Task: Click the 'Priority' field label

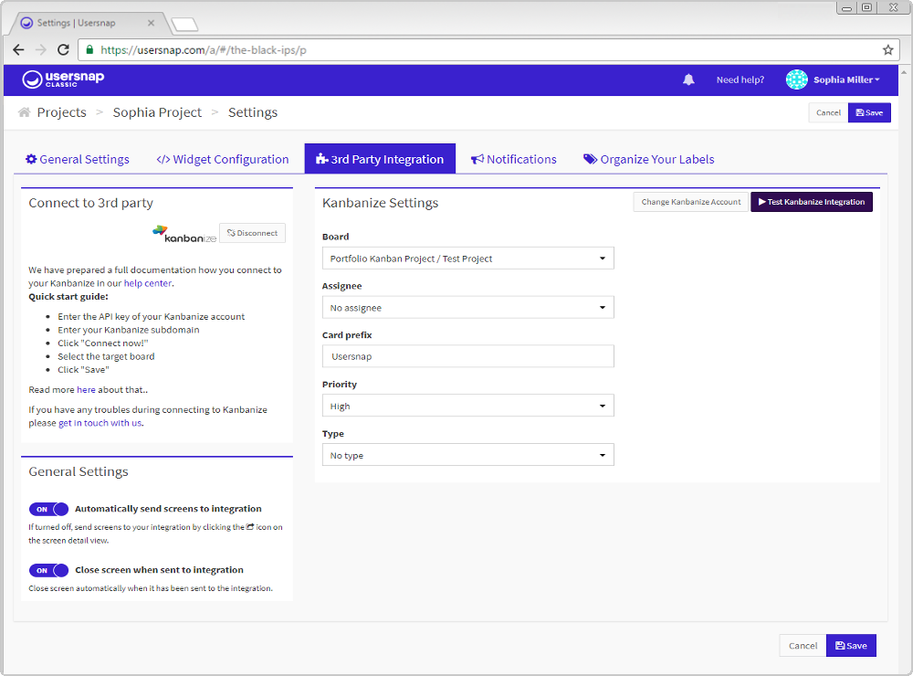Action: 340,385
